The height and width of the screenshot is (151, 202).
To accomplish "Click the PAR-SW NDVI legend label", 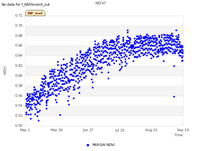I will pos(104,145).
